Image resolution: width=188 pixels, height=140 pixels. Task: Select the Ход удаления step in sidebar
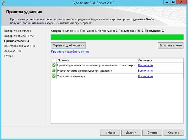(13, 51)
